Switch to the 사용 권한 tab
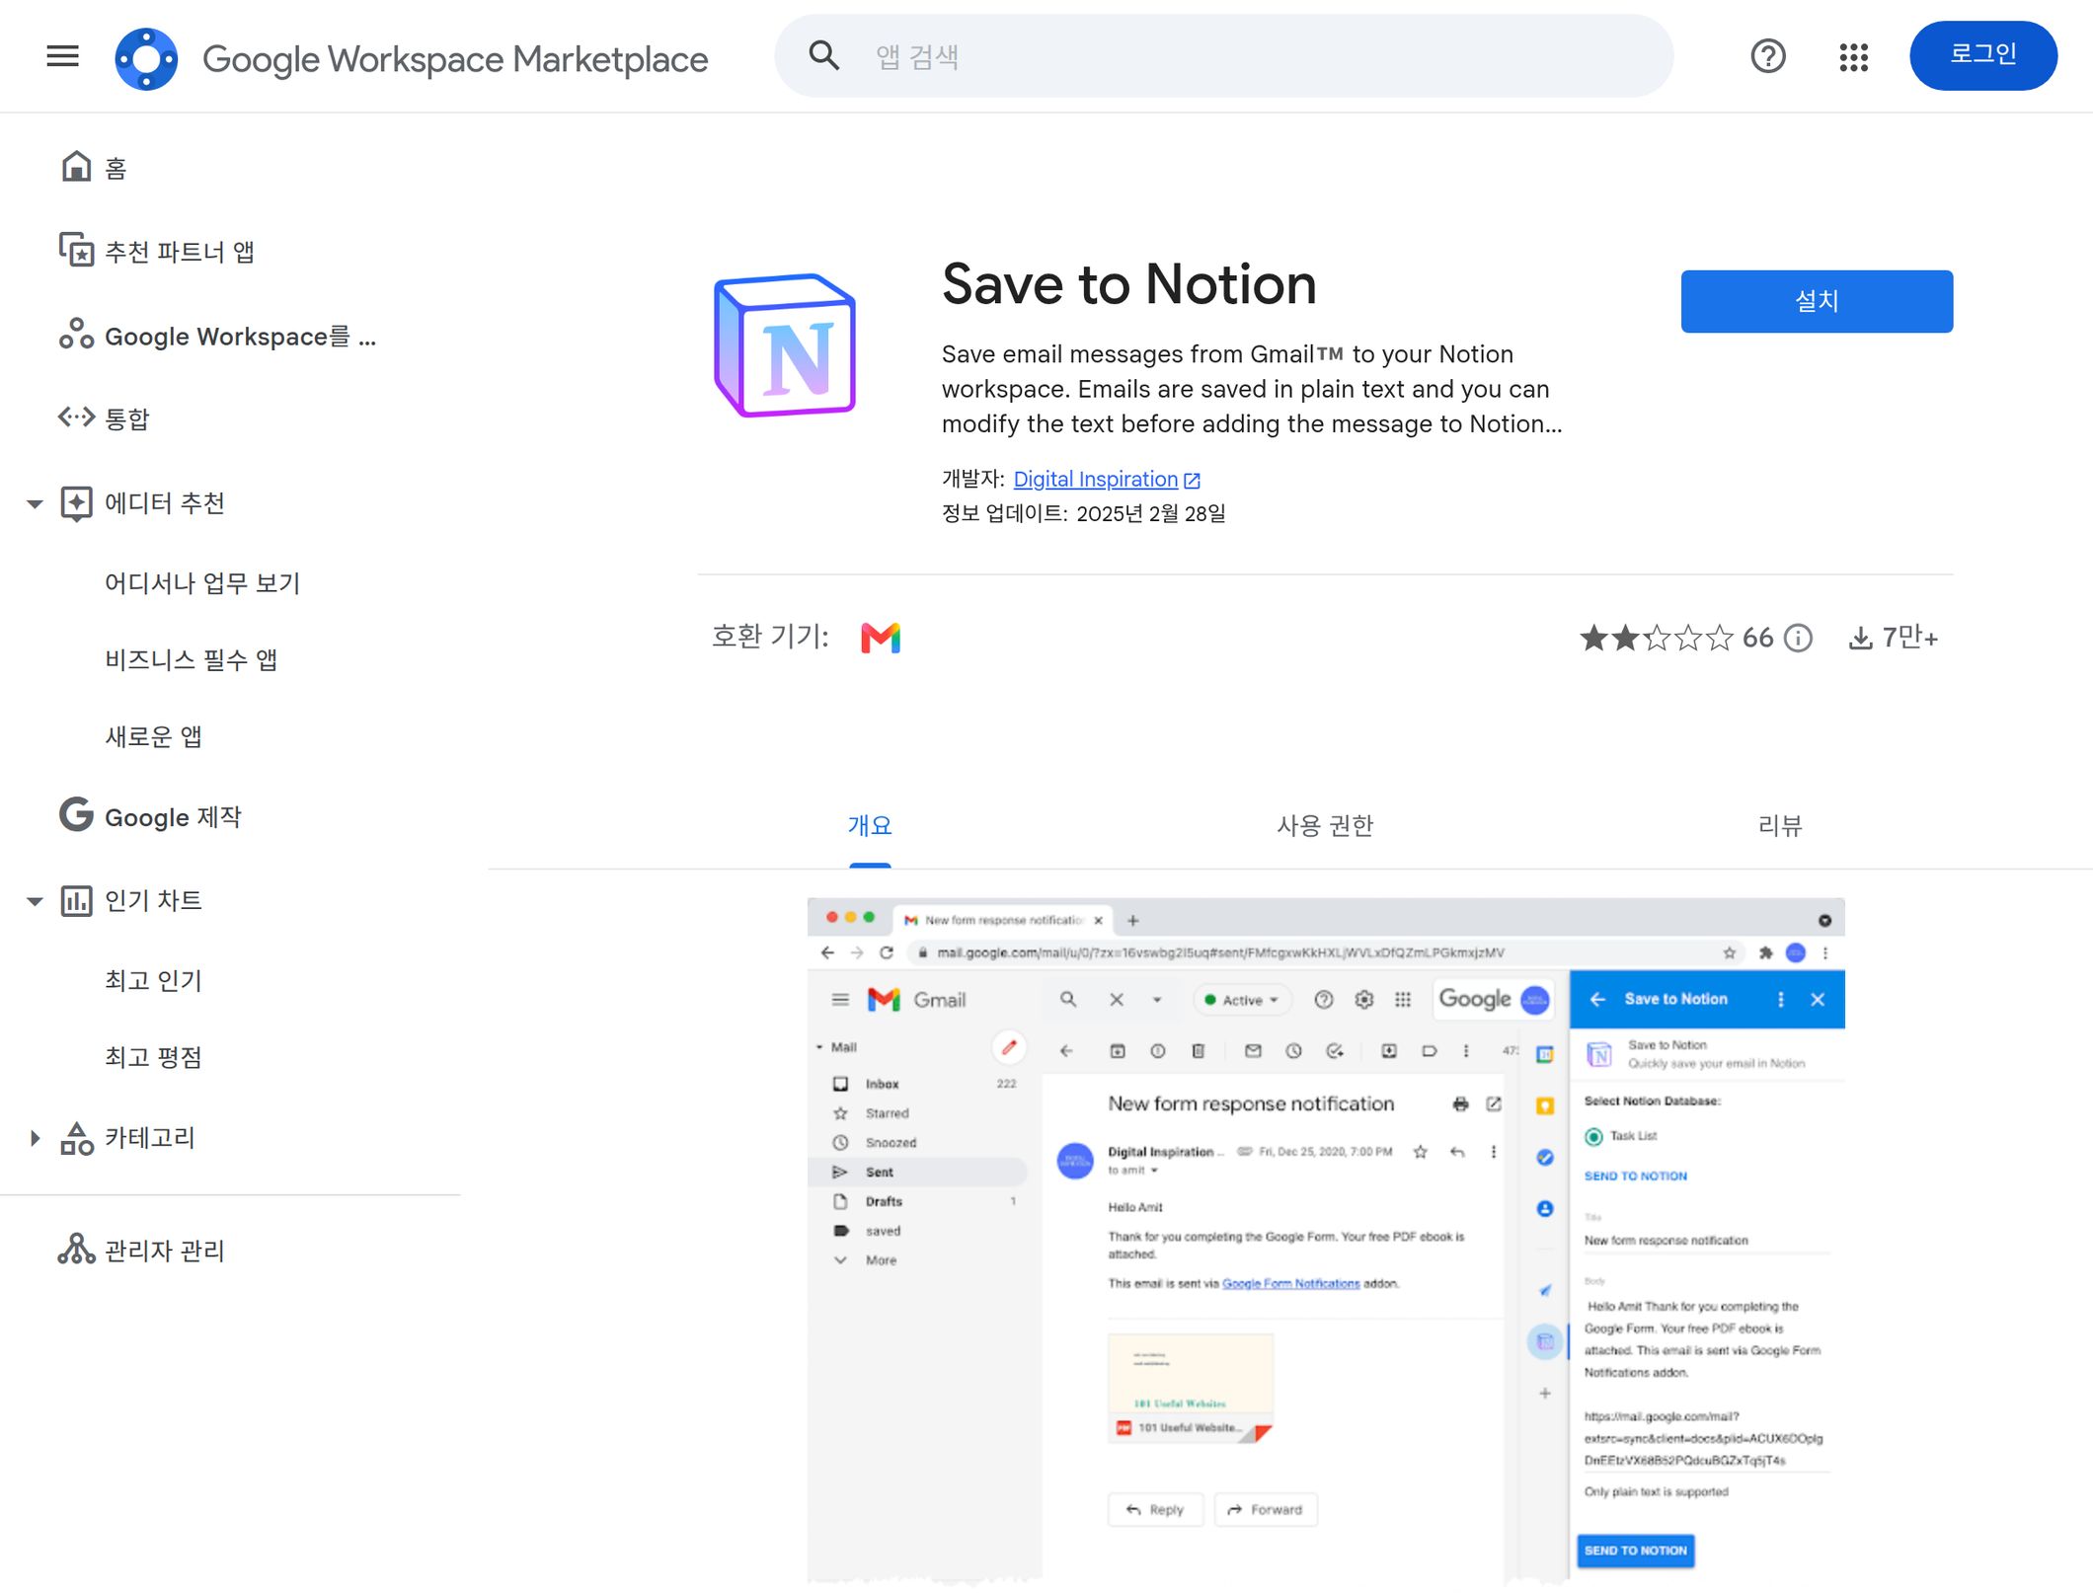 [1325, 825]
